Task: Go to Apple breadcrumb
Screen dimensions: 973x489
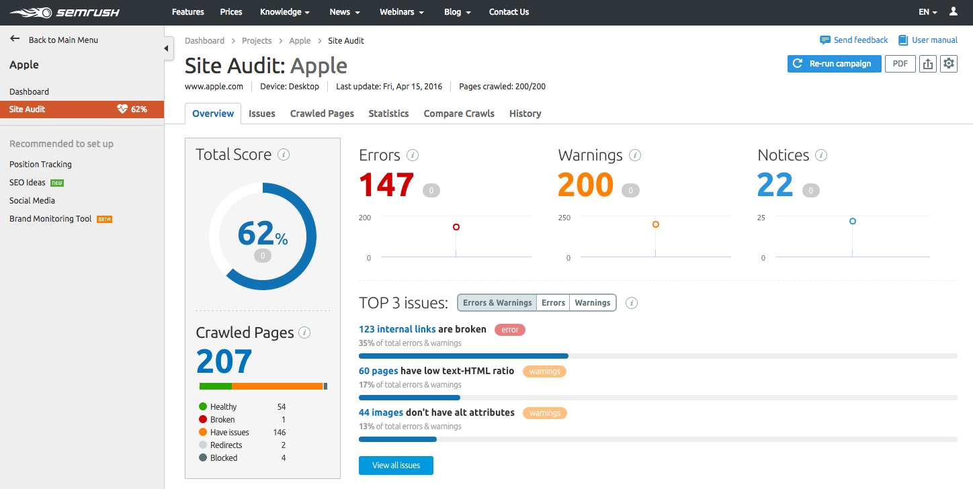Action: pos(300,41)
